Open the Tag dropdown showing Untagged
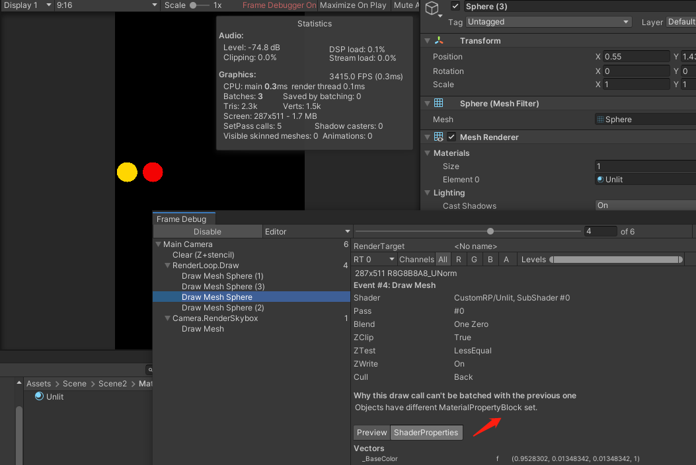 548,22
